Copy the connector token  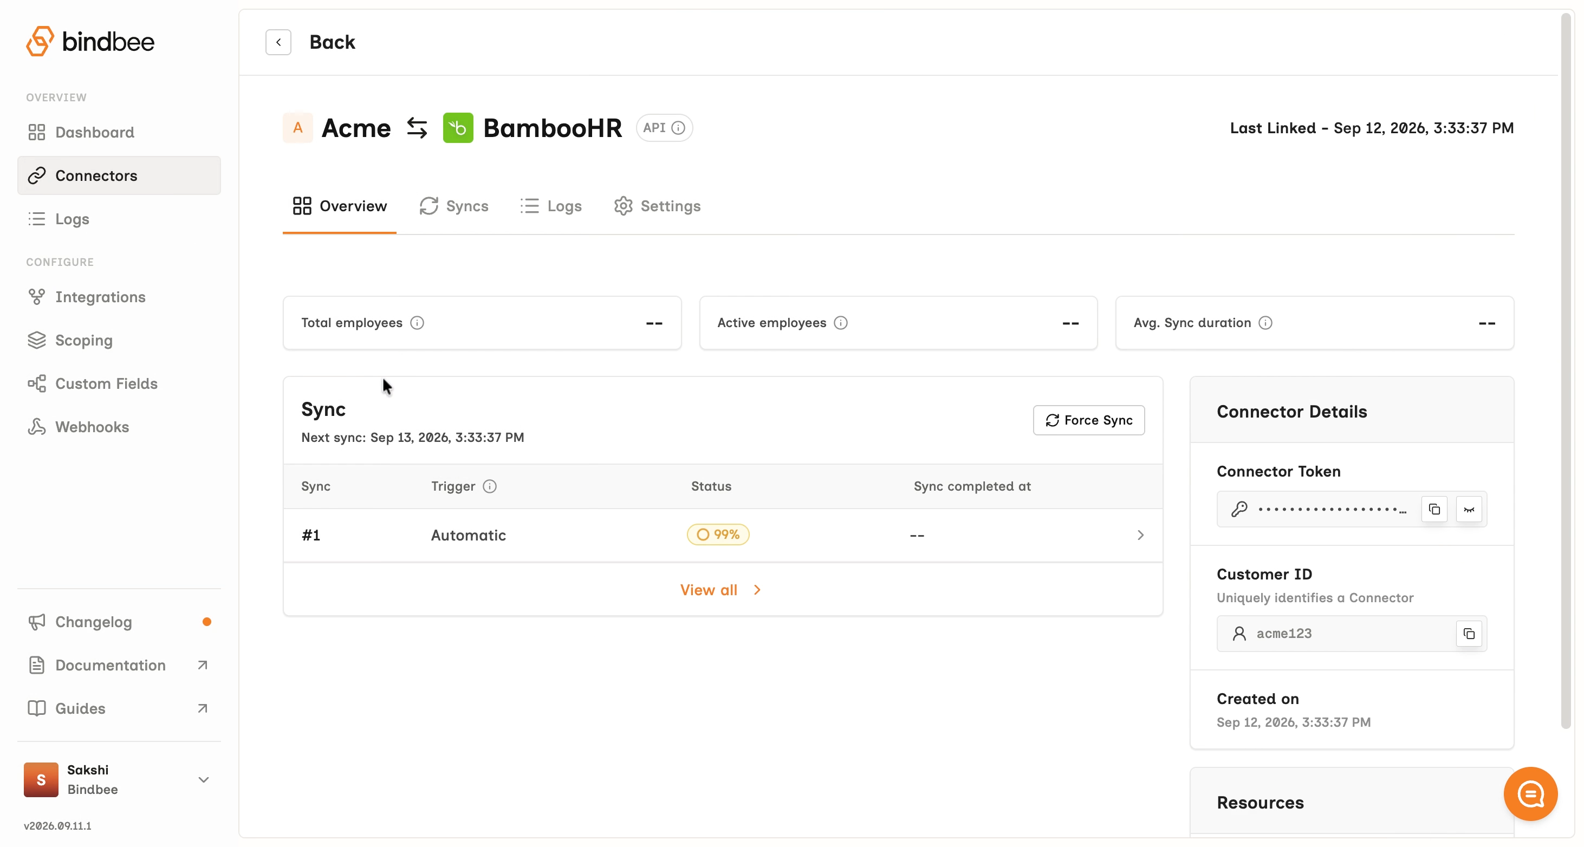(x=1434, y=510)
